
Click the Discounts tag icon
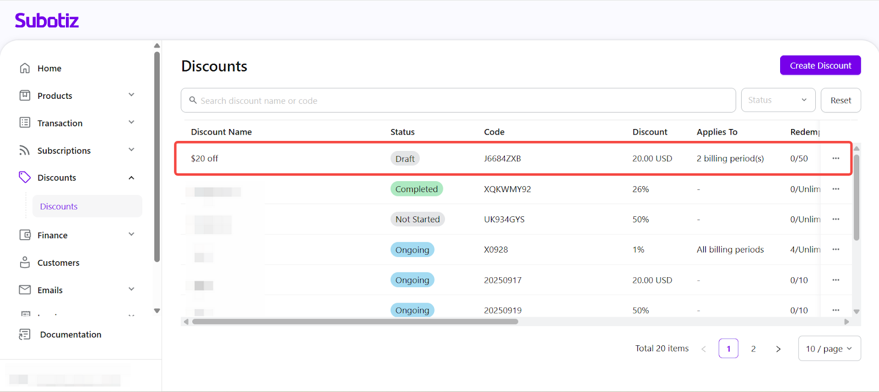pos(25,177)
